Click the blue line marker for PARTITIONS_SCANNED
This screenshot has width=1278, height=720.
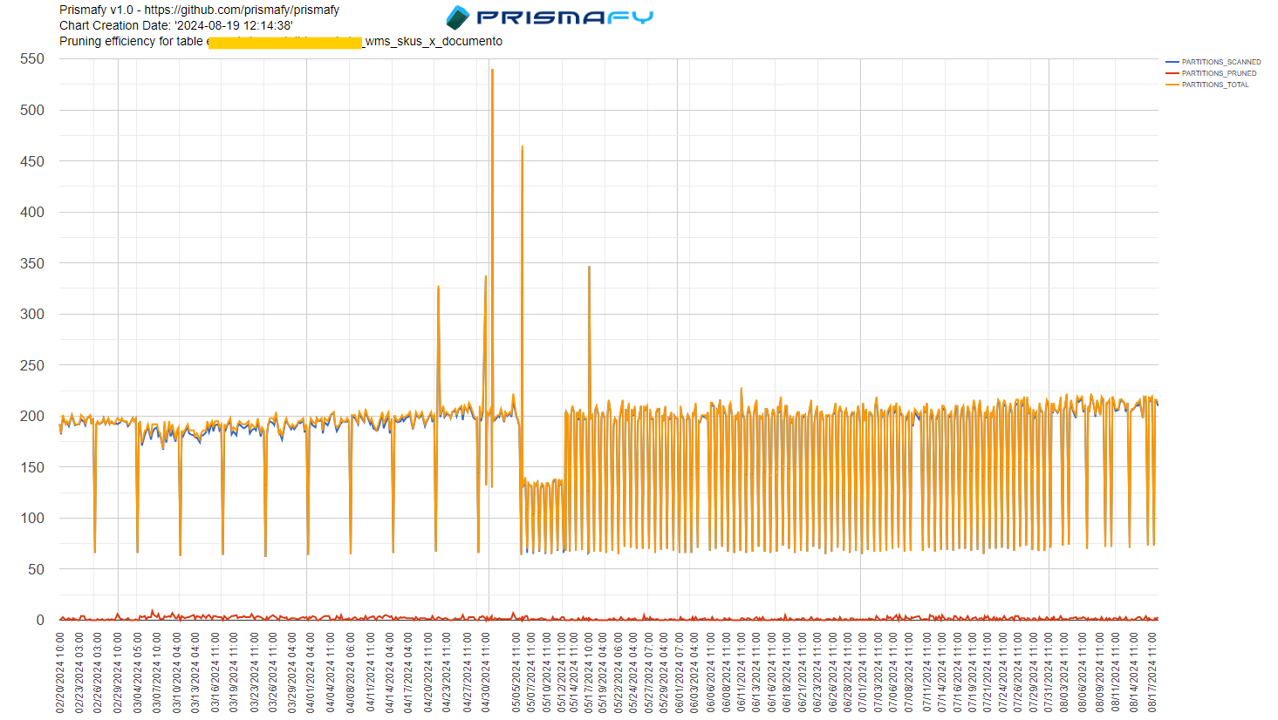tap(1172, 62)
